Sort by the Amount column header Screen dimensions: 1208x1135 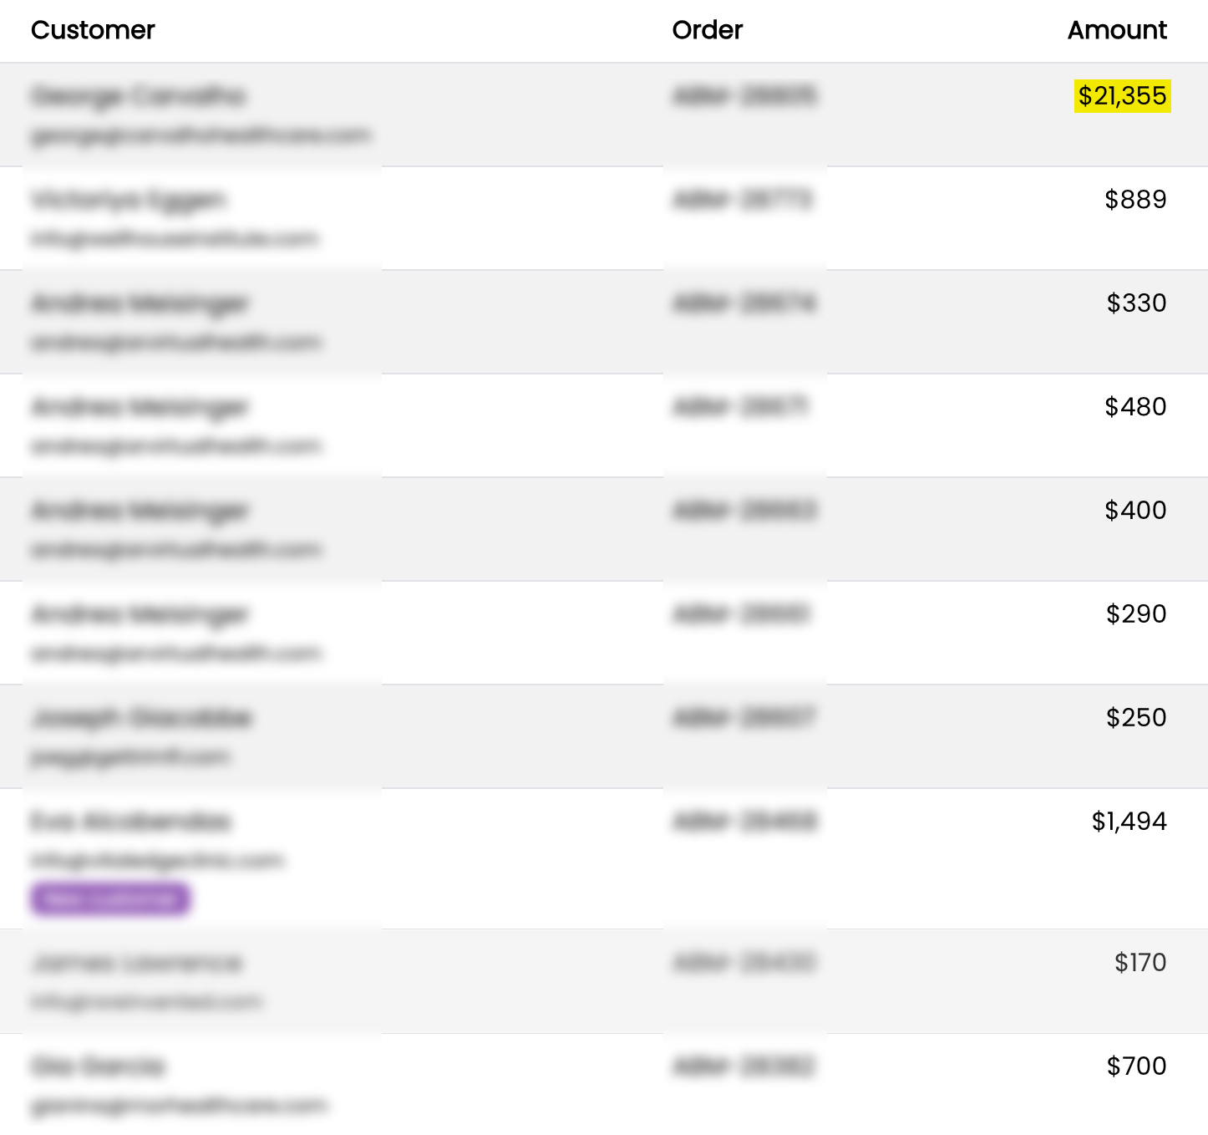pyautogui.click(x=1116, y=30)
